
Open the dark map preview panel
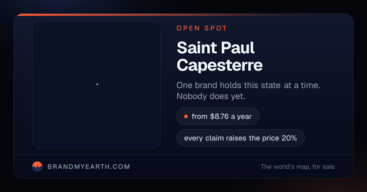pos(96,85)
